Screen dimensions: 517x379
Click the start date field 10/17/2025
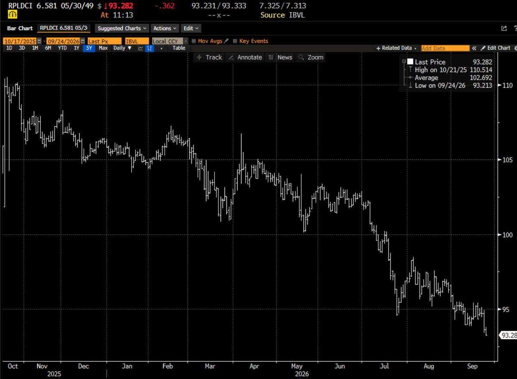(20, 41)
